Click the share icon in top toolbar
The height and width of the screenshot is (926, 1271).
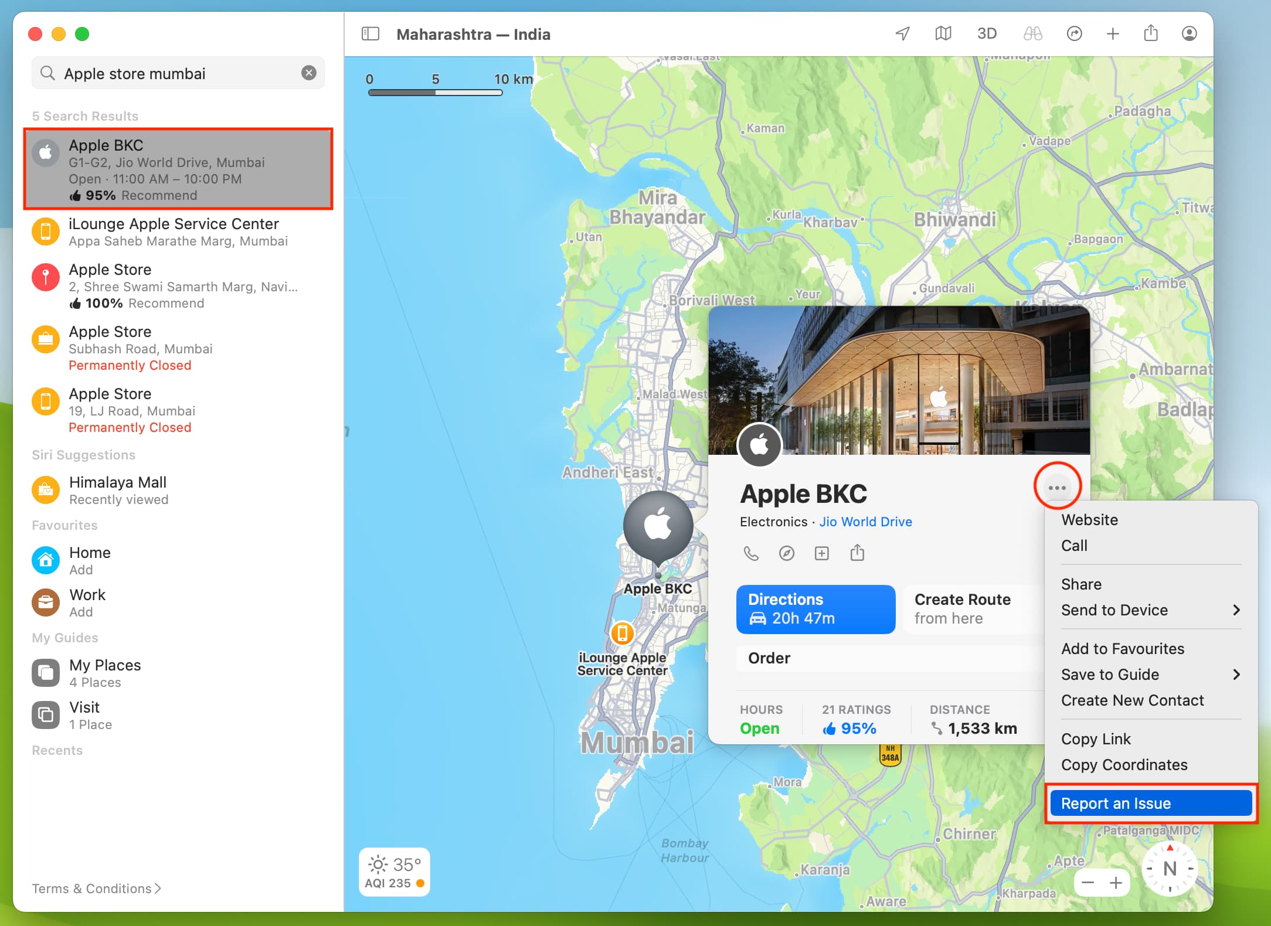pos(1151,33)
